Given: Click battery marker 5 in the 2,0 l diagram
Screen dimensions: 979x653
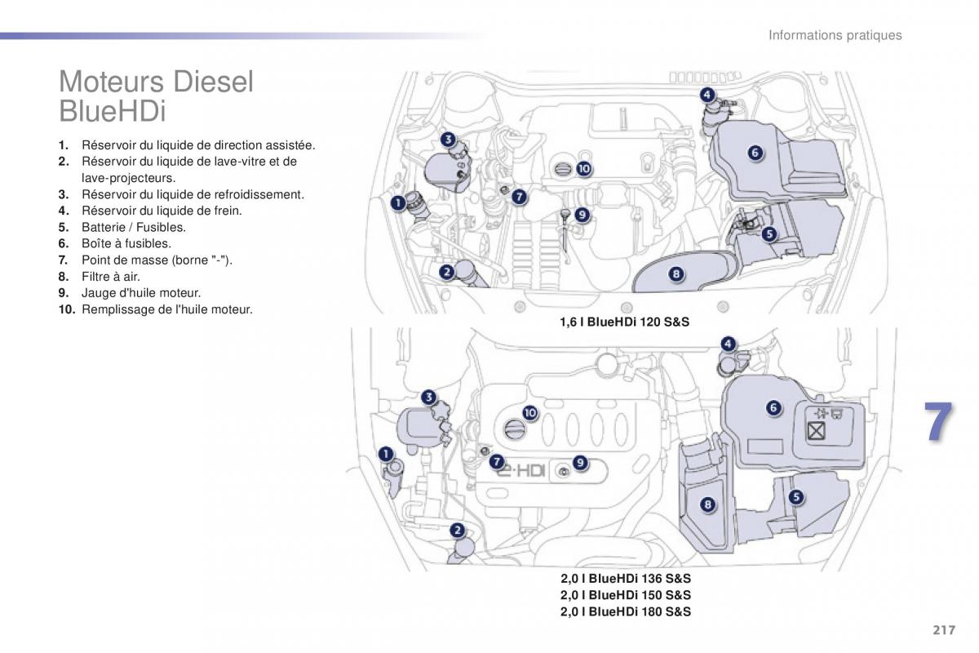Looking at the screenshot, I should coord(796,496).
